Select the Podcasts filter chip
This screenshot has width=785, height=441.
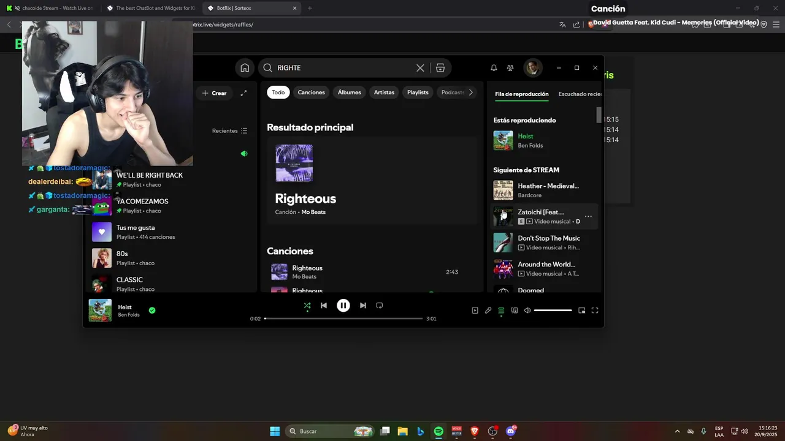[x=453, y=92]
